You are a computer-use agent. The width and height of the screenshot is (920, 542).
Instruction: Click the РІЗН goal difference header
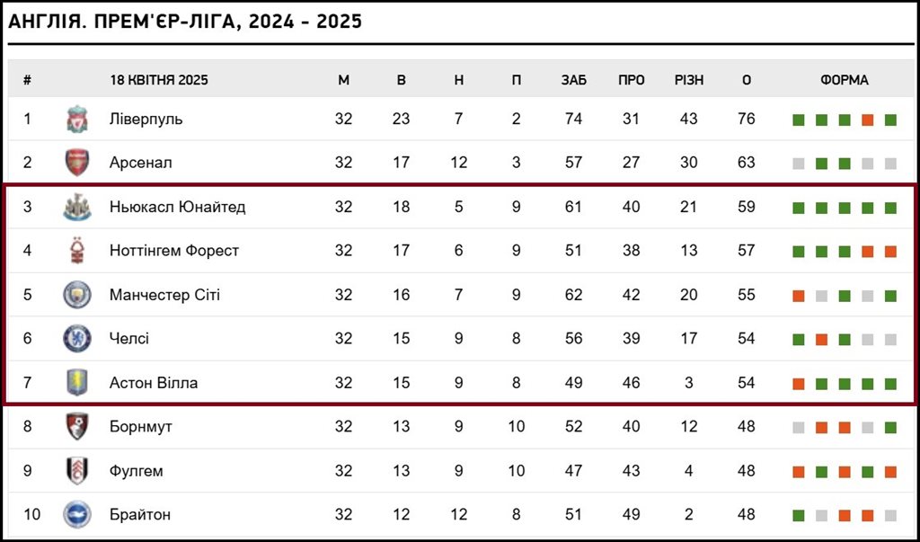coord(689,81)
